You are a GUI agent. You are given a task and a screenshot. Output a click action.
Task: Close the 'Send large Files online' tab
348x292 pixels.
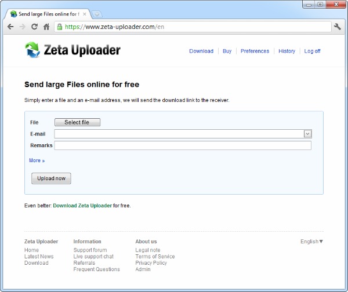pyautogui.click(x=85, y=14)
